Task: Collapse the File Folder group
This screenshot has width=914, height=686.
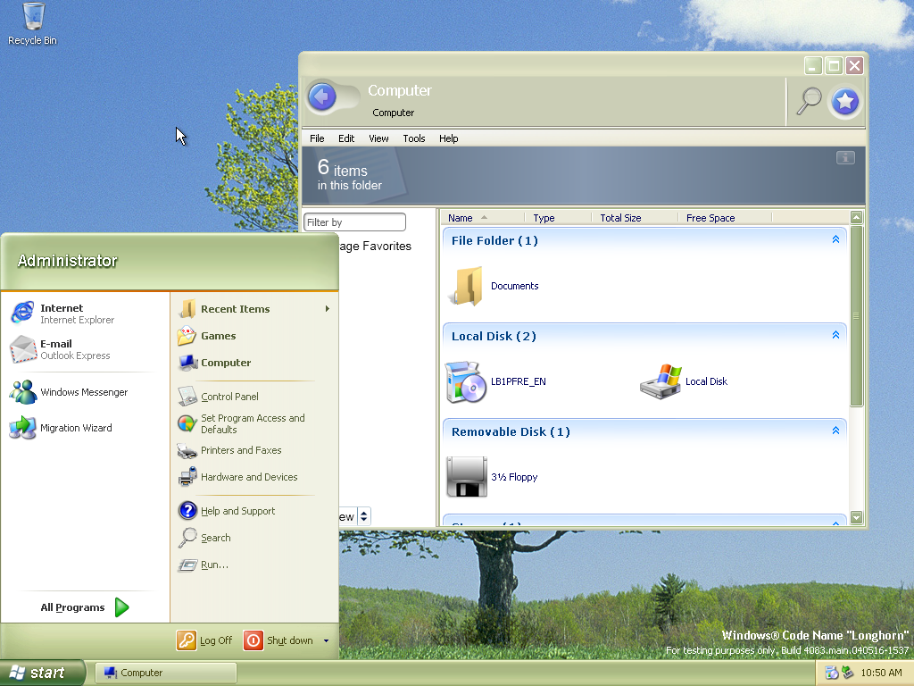Action: [x=835, y=239]
